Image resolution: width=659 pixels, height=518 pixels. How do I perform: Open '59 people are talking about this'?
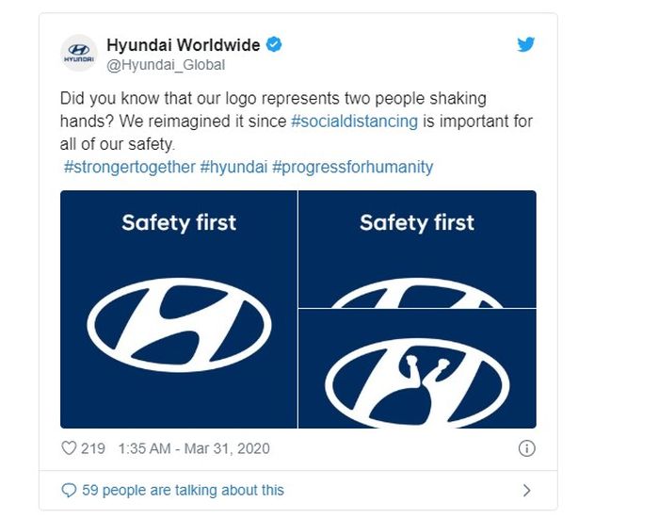pos(183,491)
